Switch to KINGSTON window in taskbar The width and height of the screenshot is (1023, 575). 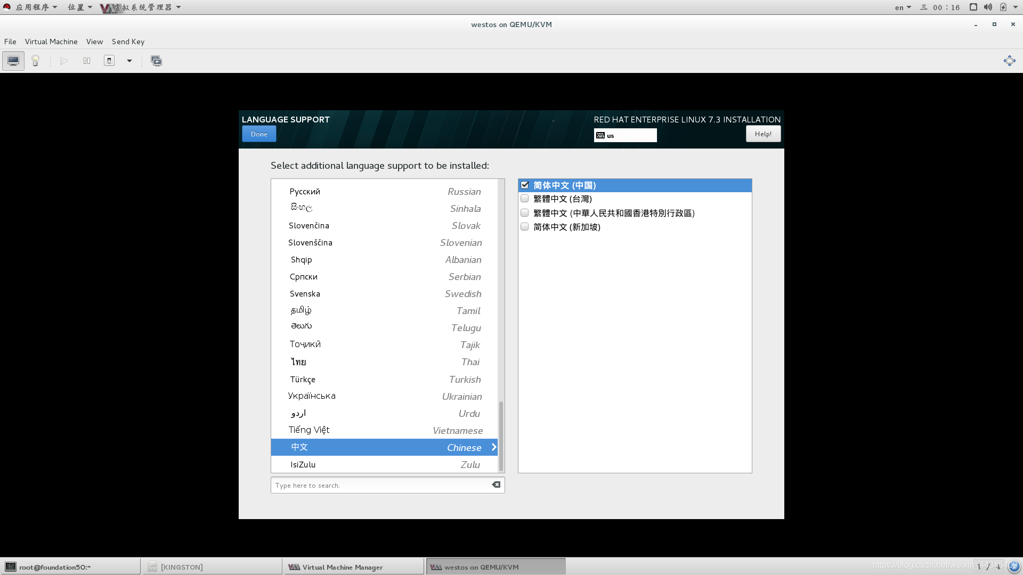pyautogui.click(x=212, y=567)
